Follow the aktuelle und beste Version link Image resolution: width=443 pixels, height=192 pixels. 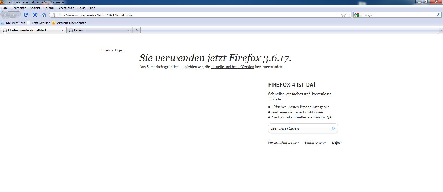[232, 67]
